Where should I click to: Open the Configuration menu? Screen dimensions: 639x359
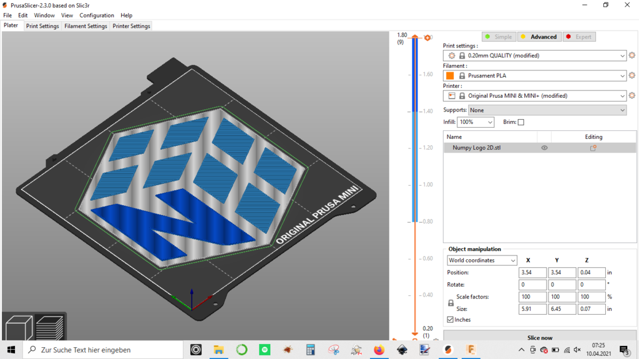[x=97, y=15]
